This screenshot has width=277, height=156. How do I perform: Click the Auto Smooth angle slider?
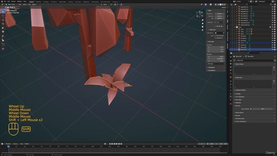pyautogui.click(x=263, y=109)
